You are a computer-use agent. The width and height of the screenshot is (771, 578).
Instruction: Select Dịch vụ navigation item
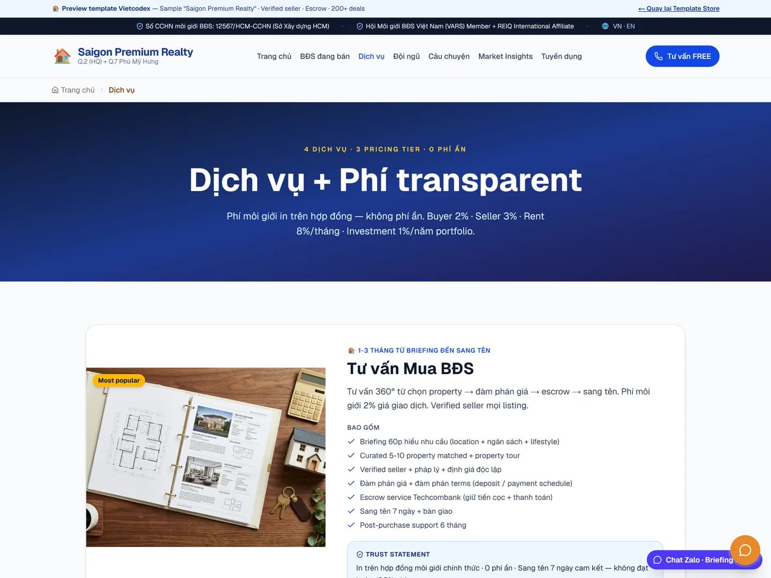tap(372, 56)
